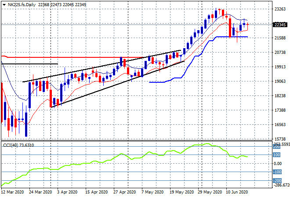Click the 27 Apr 2020 date label
The width and height of the screenshot is (290, 197).
124,192
